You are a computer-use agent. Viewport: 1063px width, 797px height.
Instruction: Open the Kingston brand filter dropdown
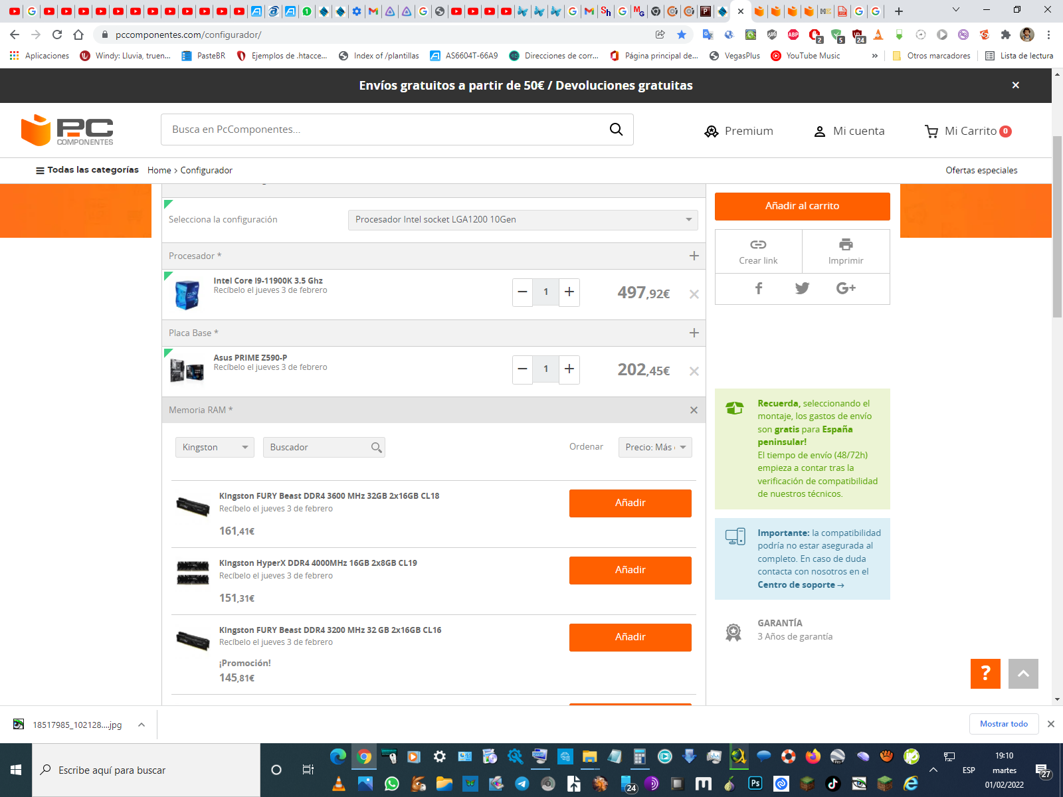tap(215, 448)
